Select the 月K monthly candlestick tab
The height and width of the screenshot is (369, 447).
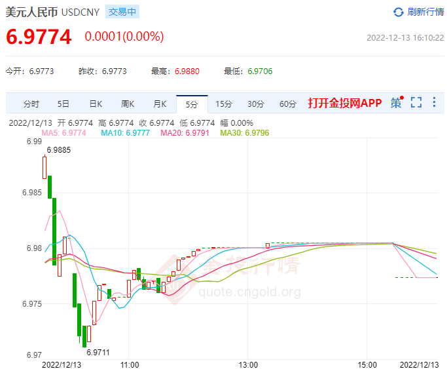point(160,104)
